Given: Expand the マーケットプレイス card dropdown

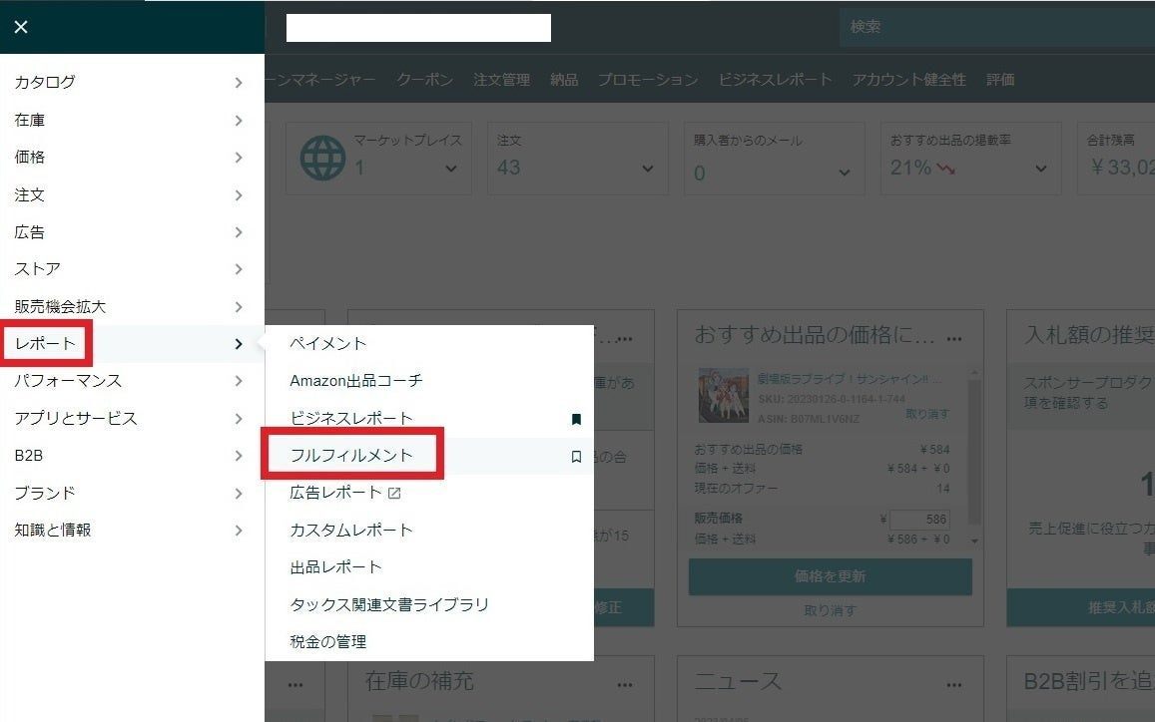Looking at the screenshot, I should coord(451,169).
